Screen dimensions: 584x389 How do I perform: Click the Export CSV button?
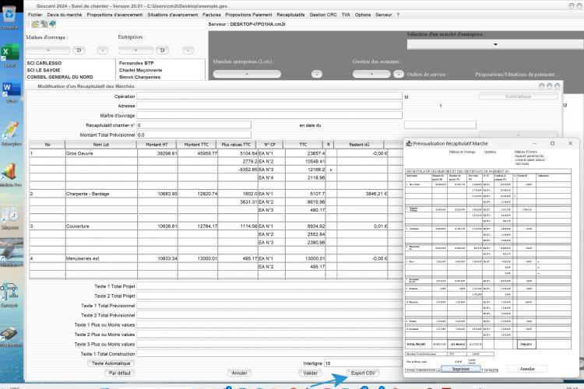point(363,373)
